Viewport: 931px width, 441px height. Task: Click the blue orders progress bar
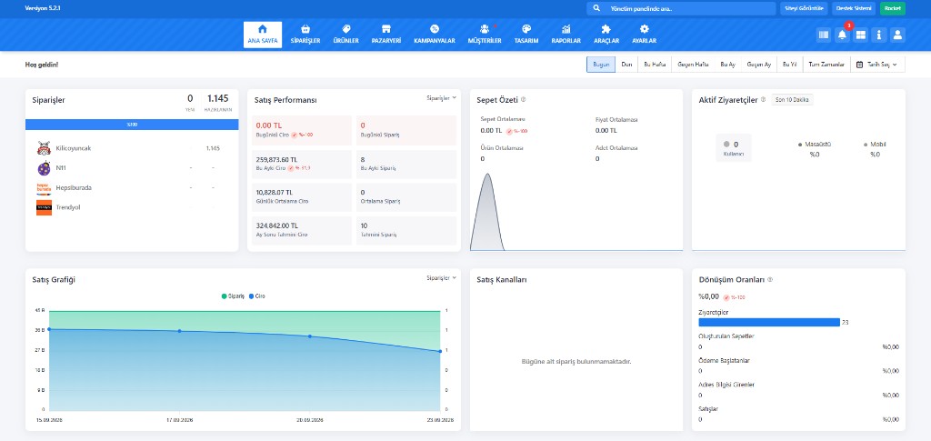(x=132, y=125)
